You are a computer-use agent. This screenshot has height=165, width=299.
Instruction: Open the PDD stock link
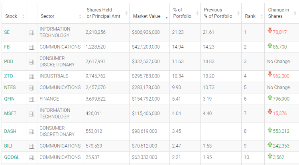point(9,61)
